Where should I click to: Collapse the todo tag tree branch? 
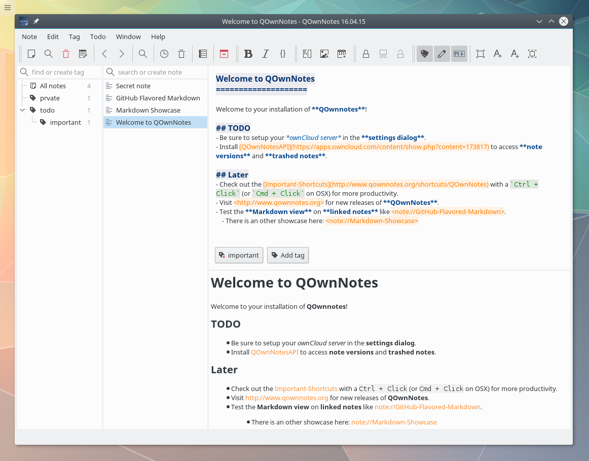coord(22,110)
